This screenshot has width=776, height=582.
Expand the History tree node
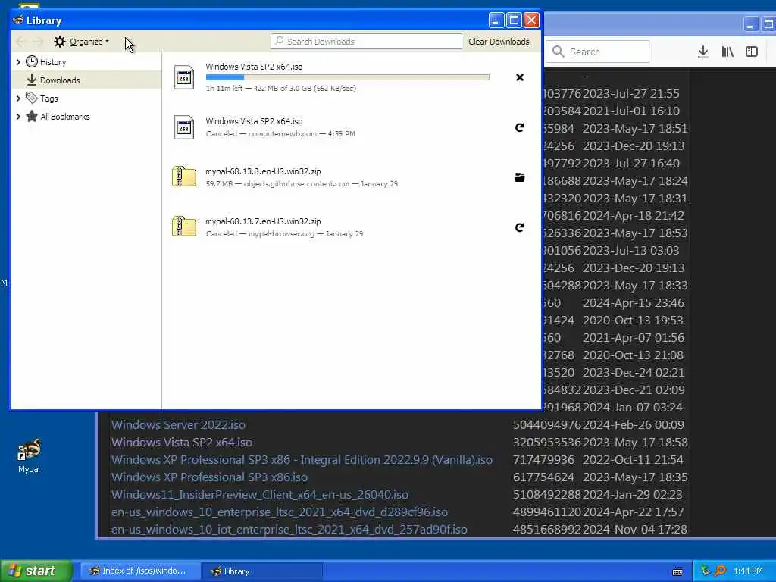18,62
